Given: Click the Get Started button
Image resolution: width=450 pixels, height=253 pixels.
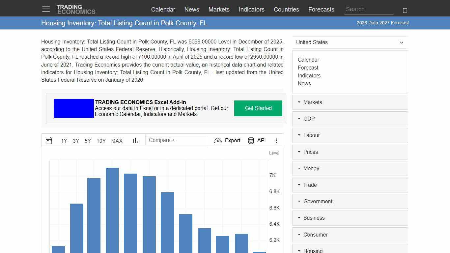Looking at the screenshot, I should [x=258, y=108].
